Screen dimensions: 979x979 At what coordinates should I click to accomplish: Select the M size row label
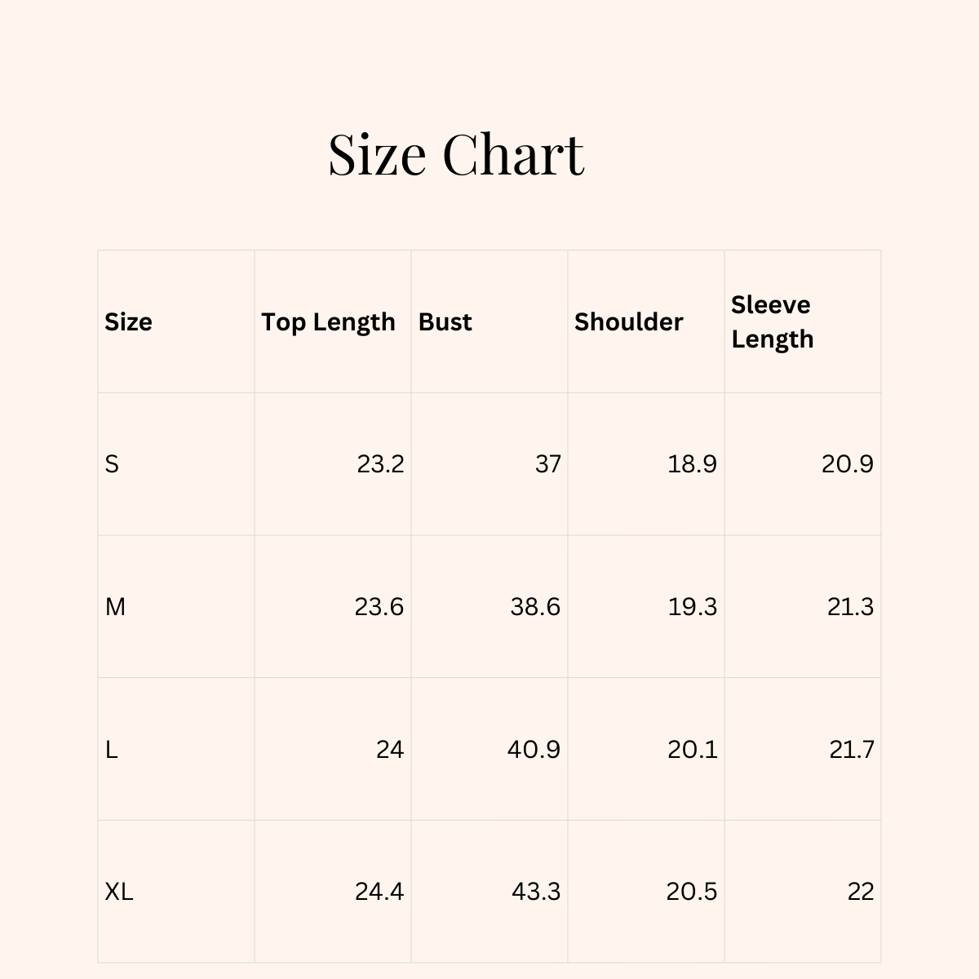coord(115,607)
